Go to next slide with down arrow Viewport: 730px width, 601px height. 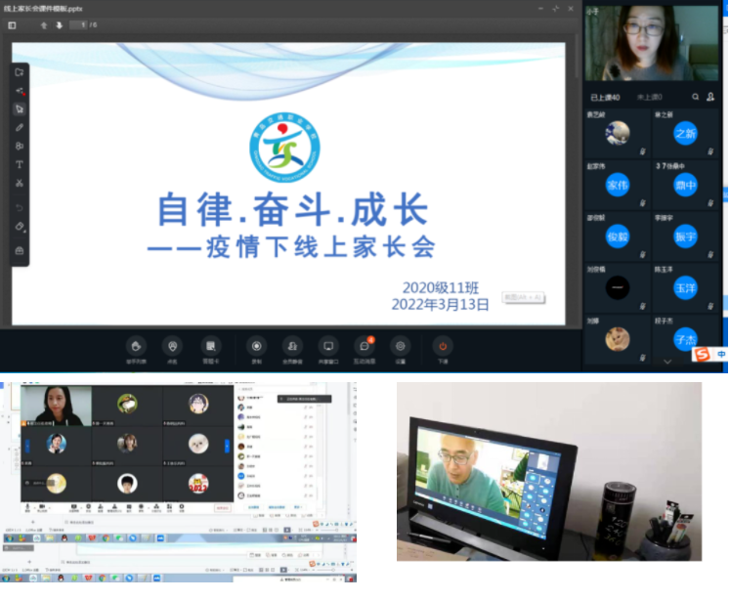pos(60,25)
